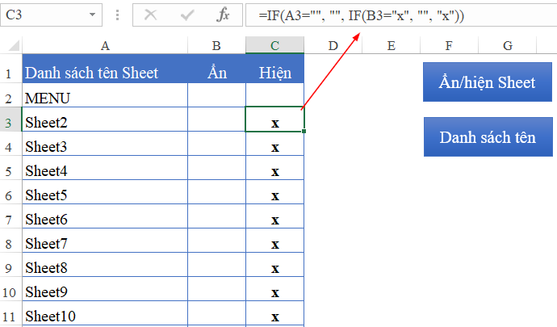The width and height of the screenshot is (557, 327).
Task: Open the Name Box dropdown arrow
Action: click(x=94, y=15)
